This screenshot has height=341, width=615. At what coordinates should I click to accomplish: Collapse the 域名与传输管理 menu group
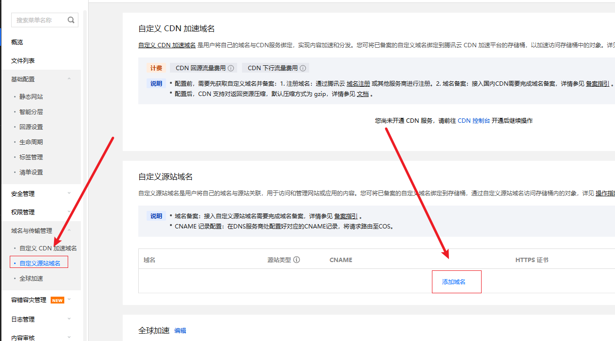69,230
